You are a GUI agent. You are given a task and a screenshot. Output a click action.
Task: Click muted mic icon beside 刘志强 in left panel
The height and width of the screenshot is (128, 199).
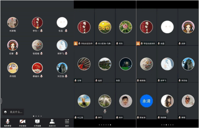(x=66, y=76)
